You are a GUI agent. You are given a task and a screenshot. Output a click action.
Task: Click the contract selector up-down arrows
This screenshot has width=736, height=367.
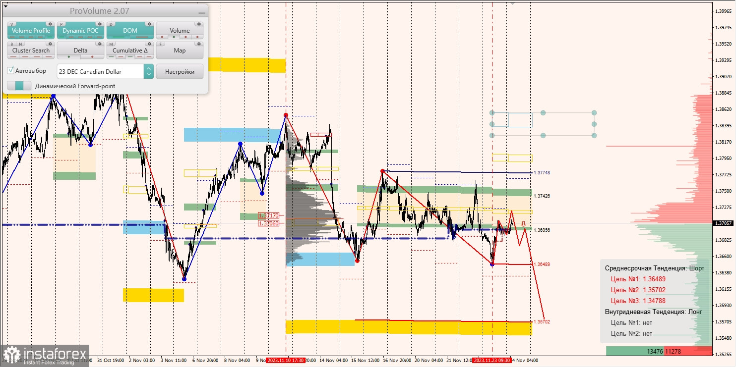click(149, 71)
